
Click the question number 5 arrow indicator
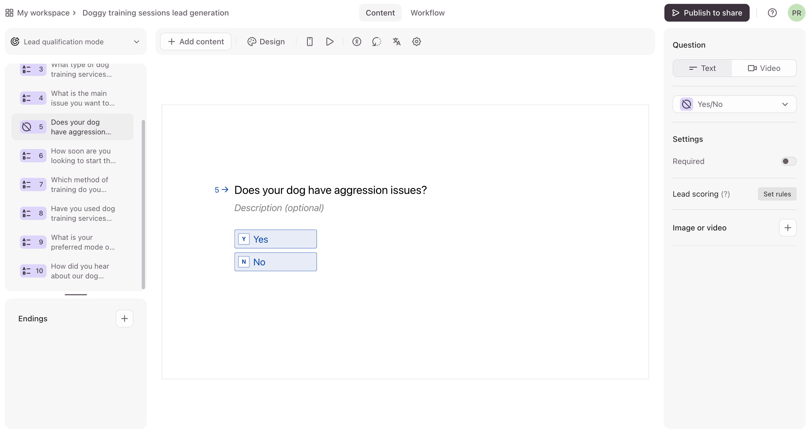tap(221, 190)
